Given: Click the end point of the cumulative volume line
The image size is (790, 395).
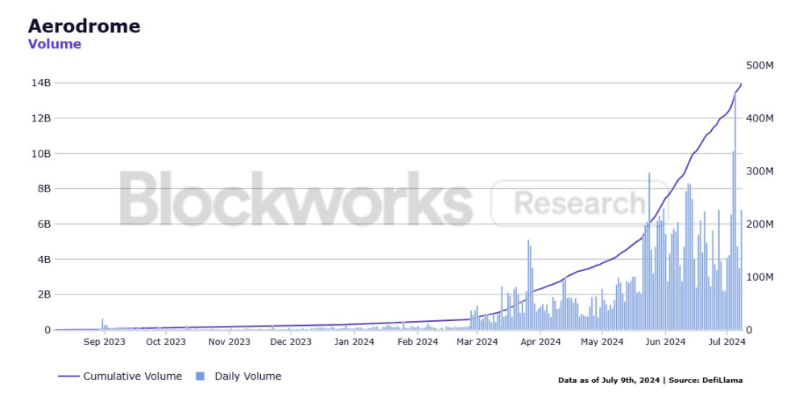Looking at the screenshot, I should [x=742, y=84].
